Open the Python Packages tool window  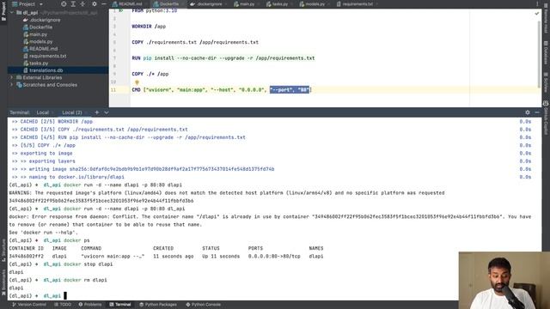[x=158, y=305]
